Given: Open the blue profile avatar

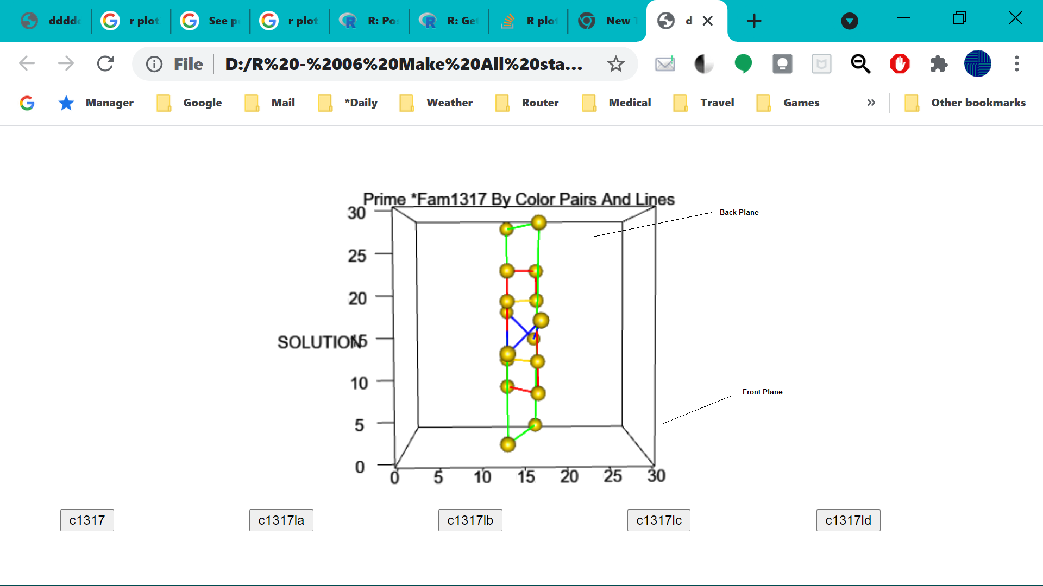Looking at the screenshot, I should pyautogui.click(x=978, y=64).
